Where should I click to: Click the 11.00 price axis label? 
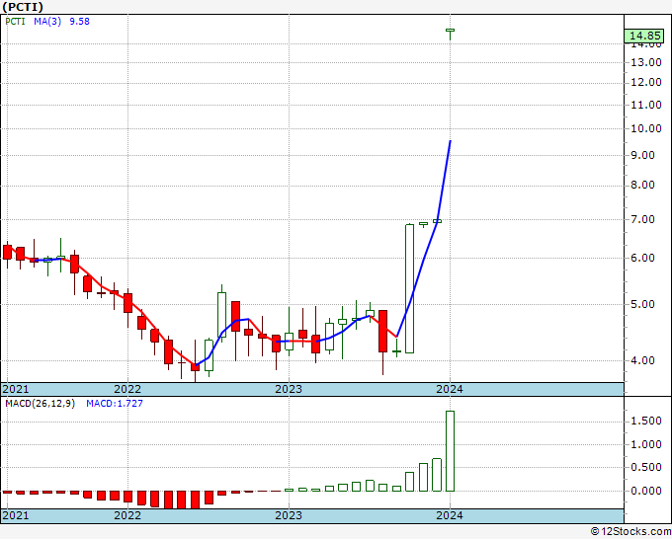click(646, 105)
